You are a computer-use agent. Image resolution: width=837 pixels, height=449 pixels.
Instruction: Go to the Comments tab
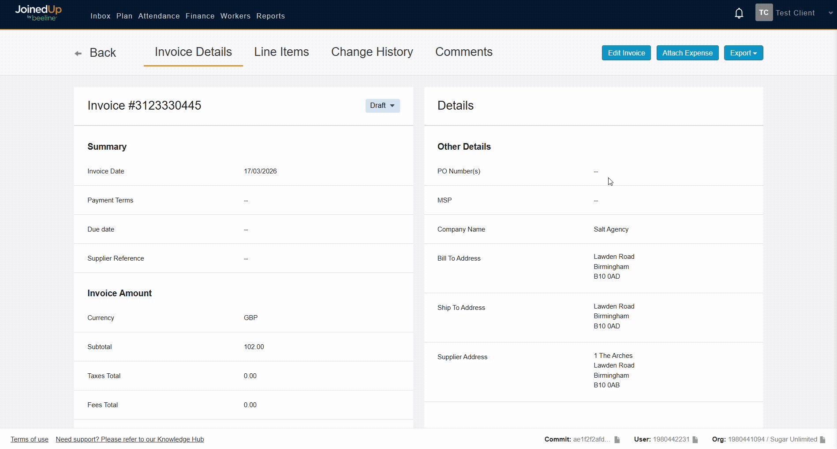coord(463,52)
